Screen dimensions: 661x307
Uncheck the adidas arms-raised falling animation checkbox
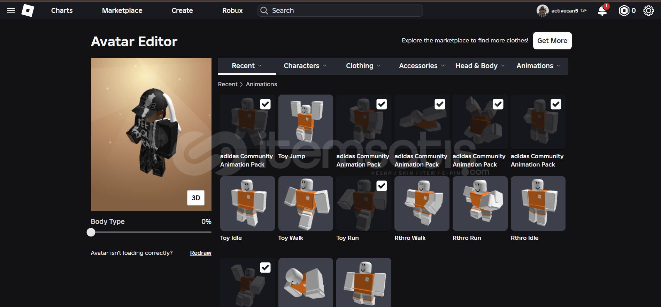[498, 104]
